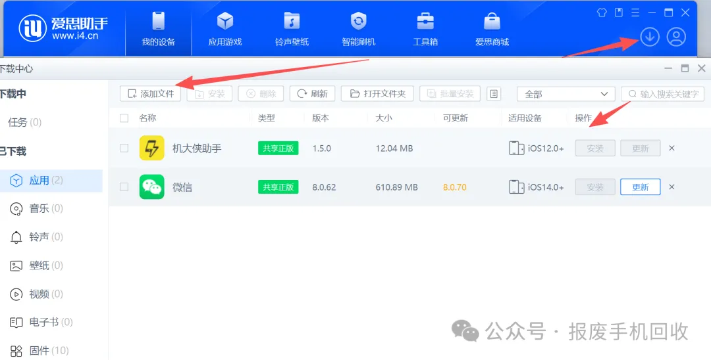Click version 8.0.62 text
The width and height of the screenshot is (711, 360).
324,187
